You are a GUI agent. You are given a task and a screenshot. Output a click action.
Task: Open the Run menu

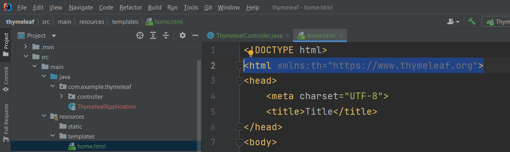coord(172,8)
